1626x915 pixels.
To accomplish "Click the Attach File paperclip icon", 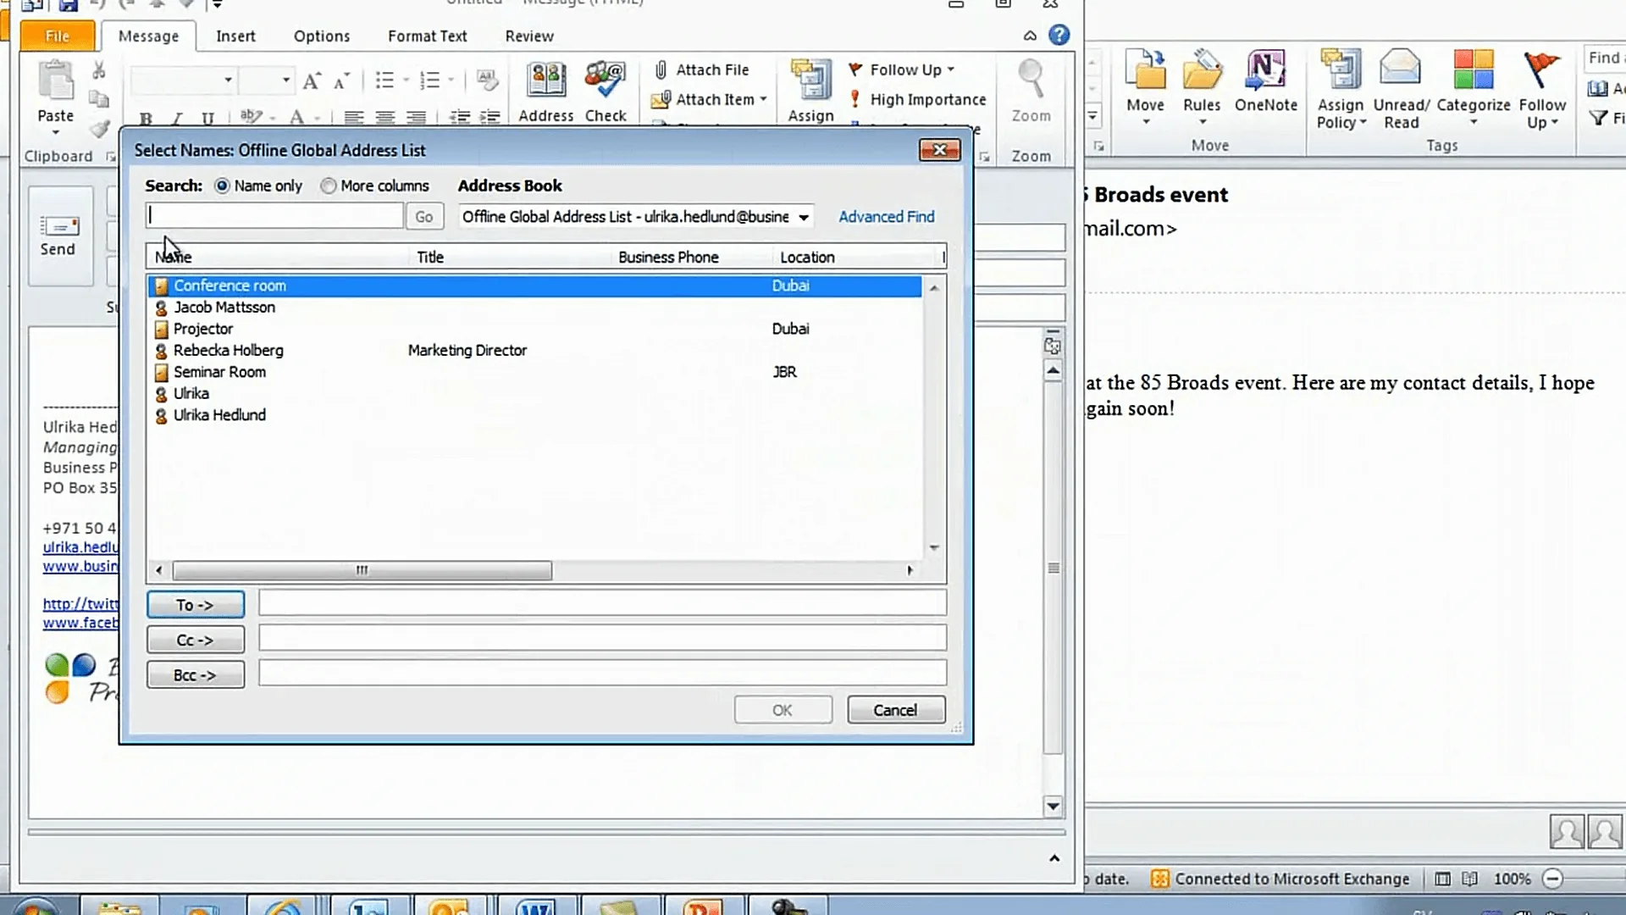I will click(661, 70).
